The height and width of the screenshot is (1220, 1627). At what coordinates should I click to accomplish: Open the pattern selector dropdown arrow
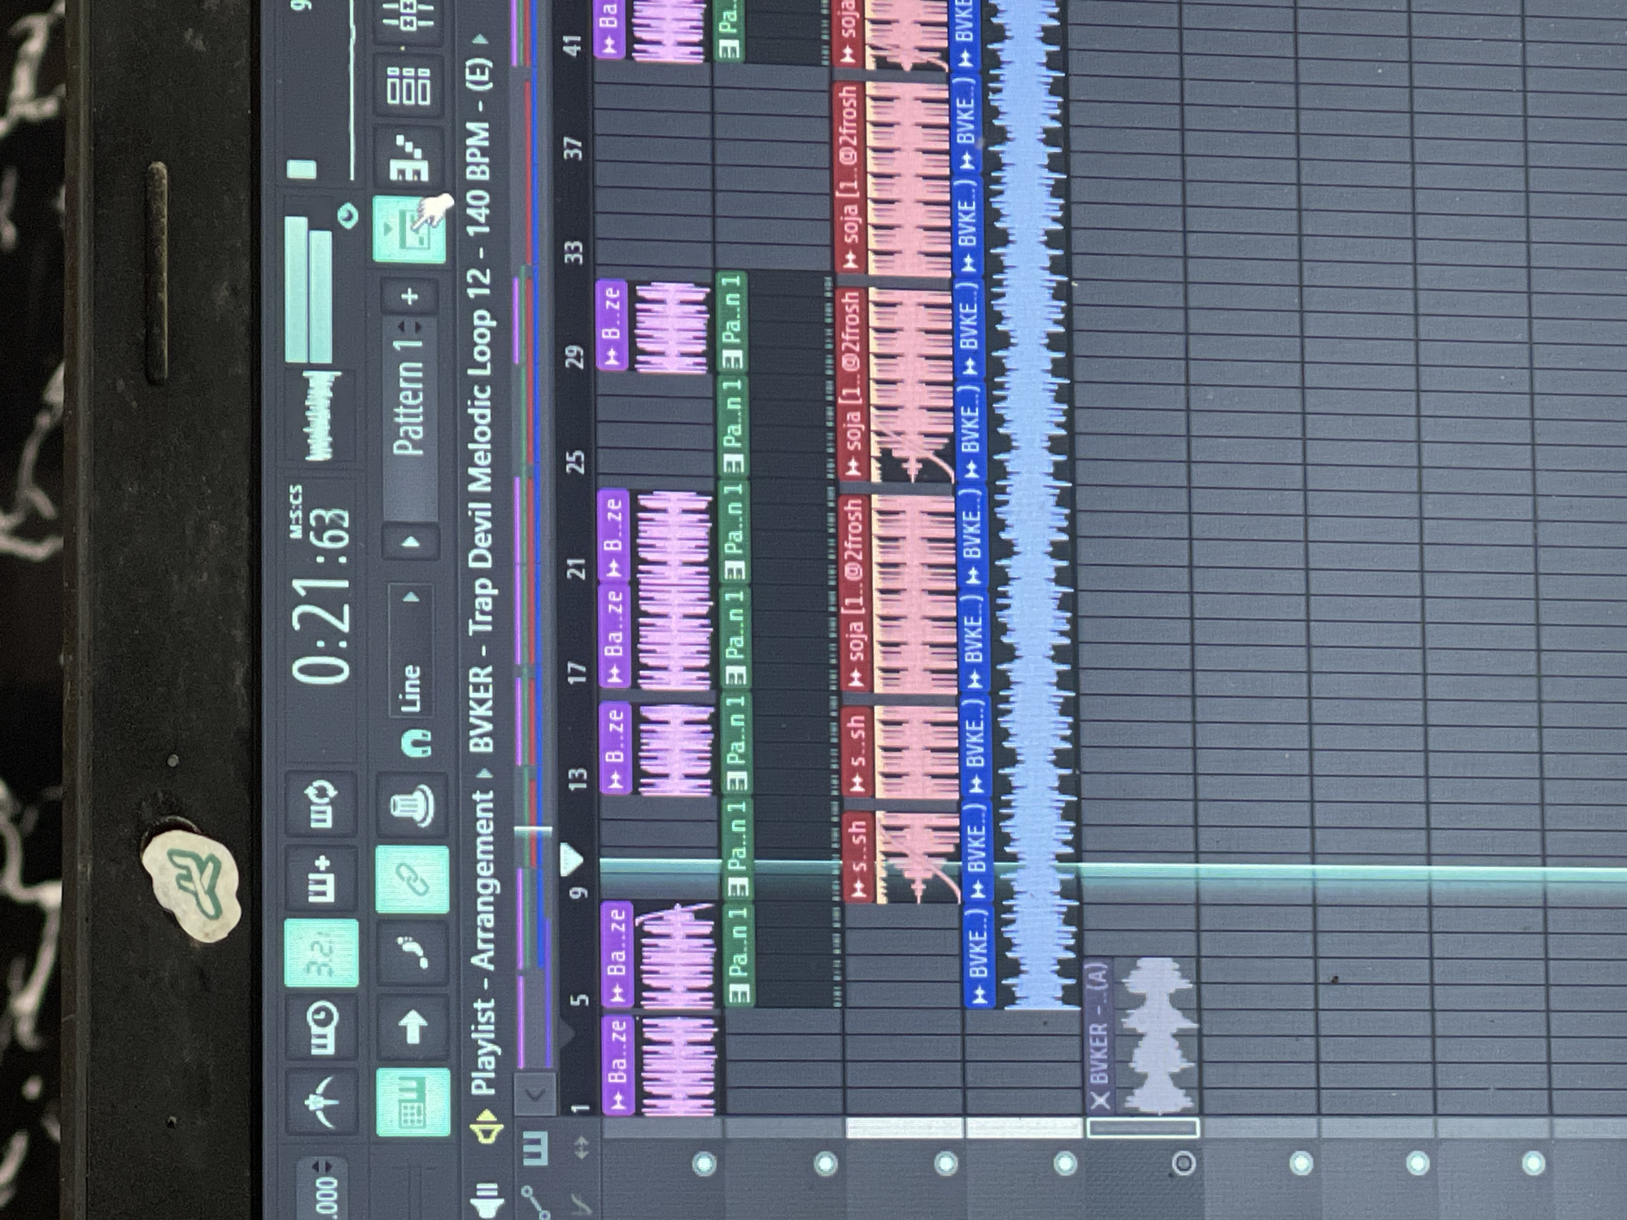(x=412, y=541)
